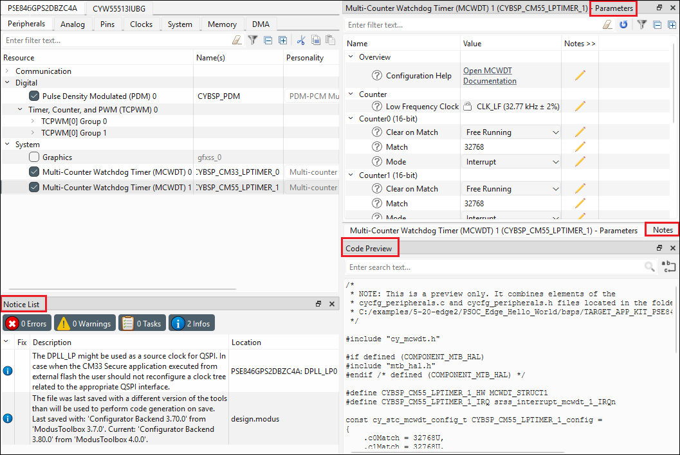Open the filter funnel in Peripherals toolbar
The image size is (680, 455).
tap(253, 40)
